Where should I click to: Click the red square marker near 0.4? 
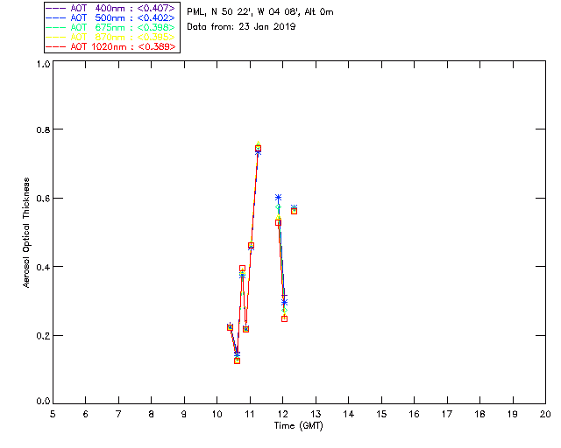pyautogui.click(x=242, y=269)
